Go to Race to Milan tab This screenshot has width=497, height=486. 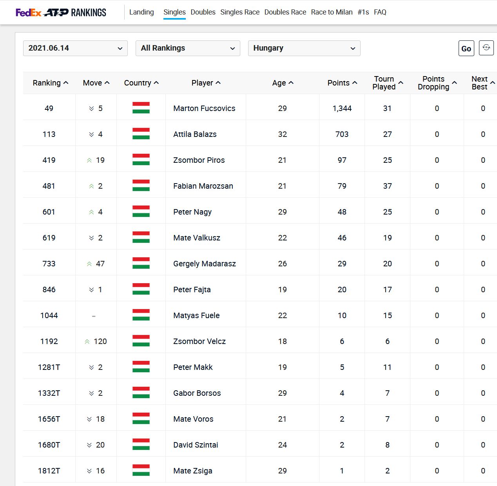point(332,12)
